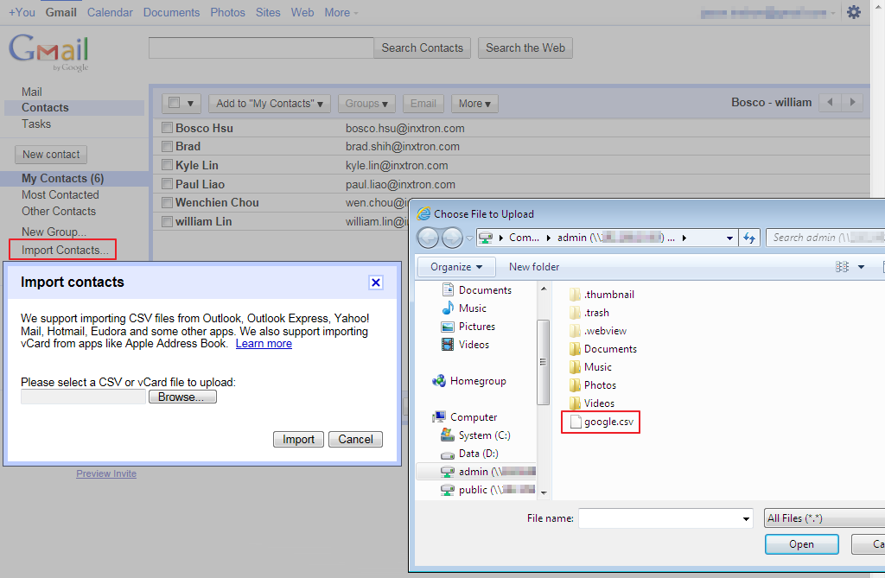This screenshot has width=885, height=578.
Task: Click the settings gear icon
Action: [854, 12]
